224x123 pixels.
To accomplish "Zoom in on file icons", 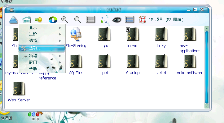I will tap(64, 20).
